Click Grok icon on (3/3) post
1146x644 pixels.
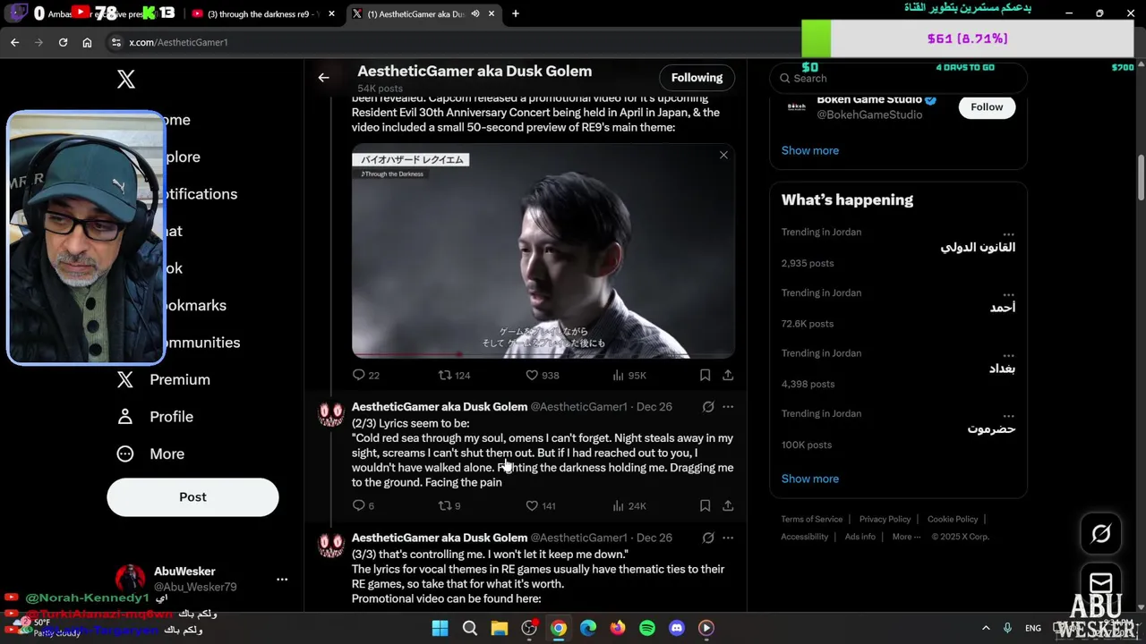(708, 538)
